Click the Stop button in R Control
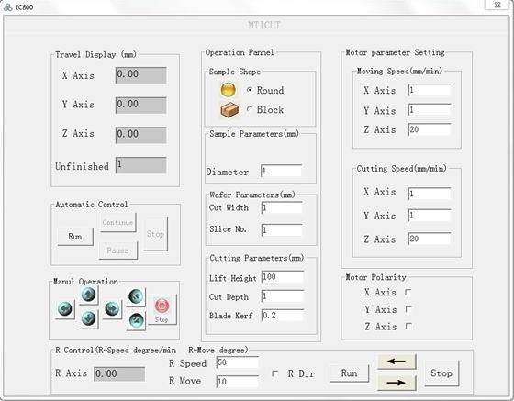The width and height of the screenshot is (514, 401). (441, 373)
